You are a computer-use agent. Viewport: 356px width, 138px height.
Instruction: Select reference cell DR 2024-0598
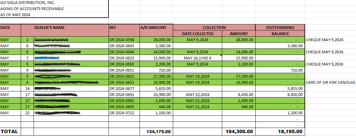[124, 40]
